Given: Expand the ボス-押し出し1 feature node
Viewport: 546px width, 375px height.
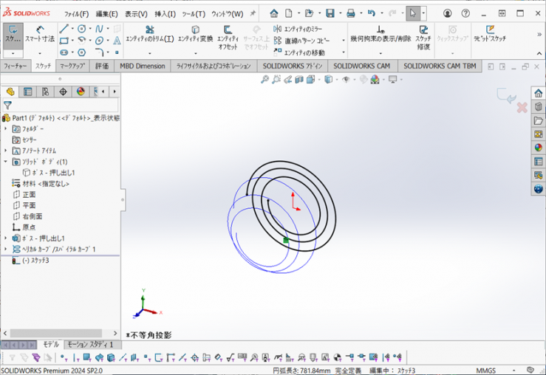Looking at the screenshot, I should coord(6,238).
